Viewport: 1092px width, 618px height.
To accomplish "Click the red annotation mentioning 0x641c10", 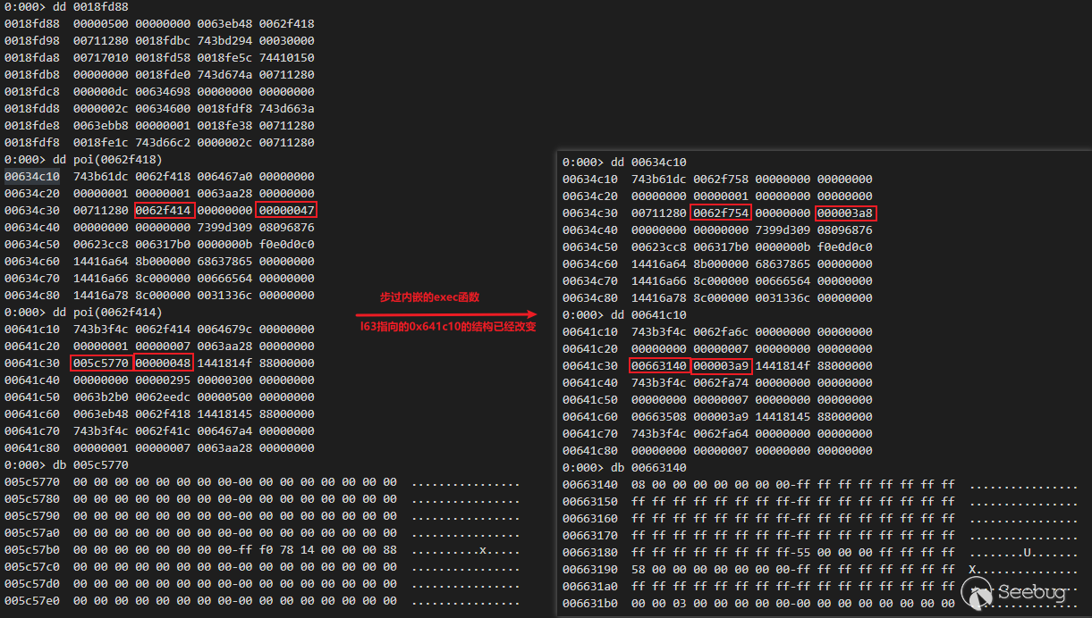I will [x=447, y=328].
